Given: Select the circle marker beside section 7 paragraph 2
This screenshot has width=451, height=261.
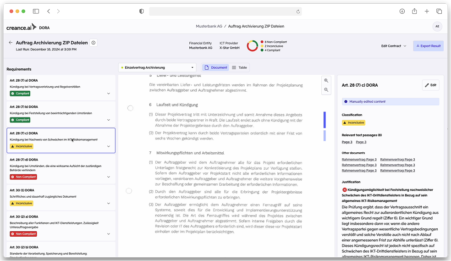Looking at the screenshot, I should [x=129, y=191].
